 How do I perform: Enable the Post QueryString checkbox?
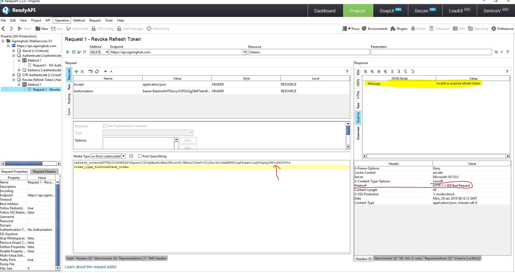coord(140,156)
